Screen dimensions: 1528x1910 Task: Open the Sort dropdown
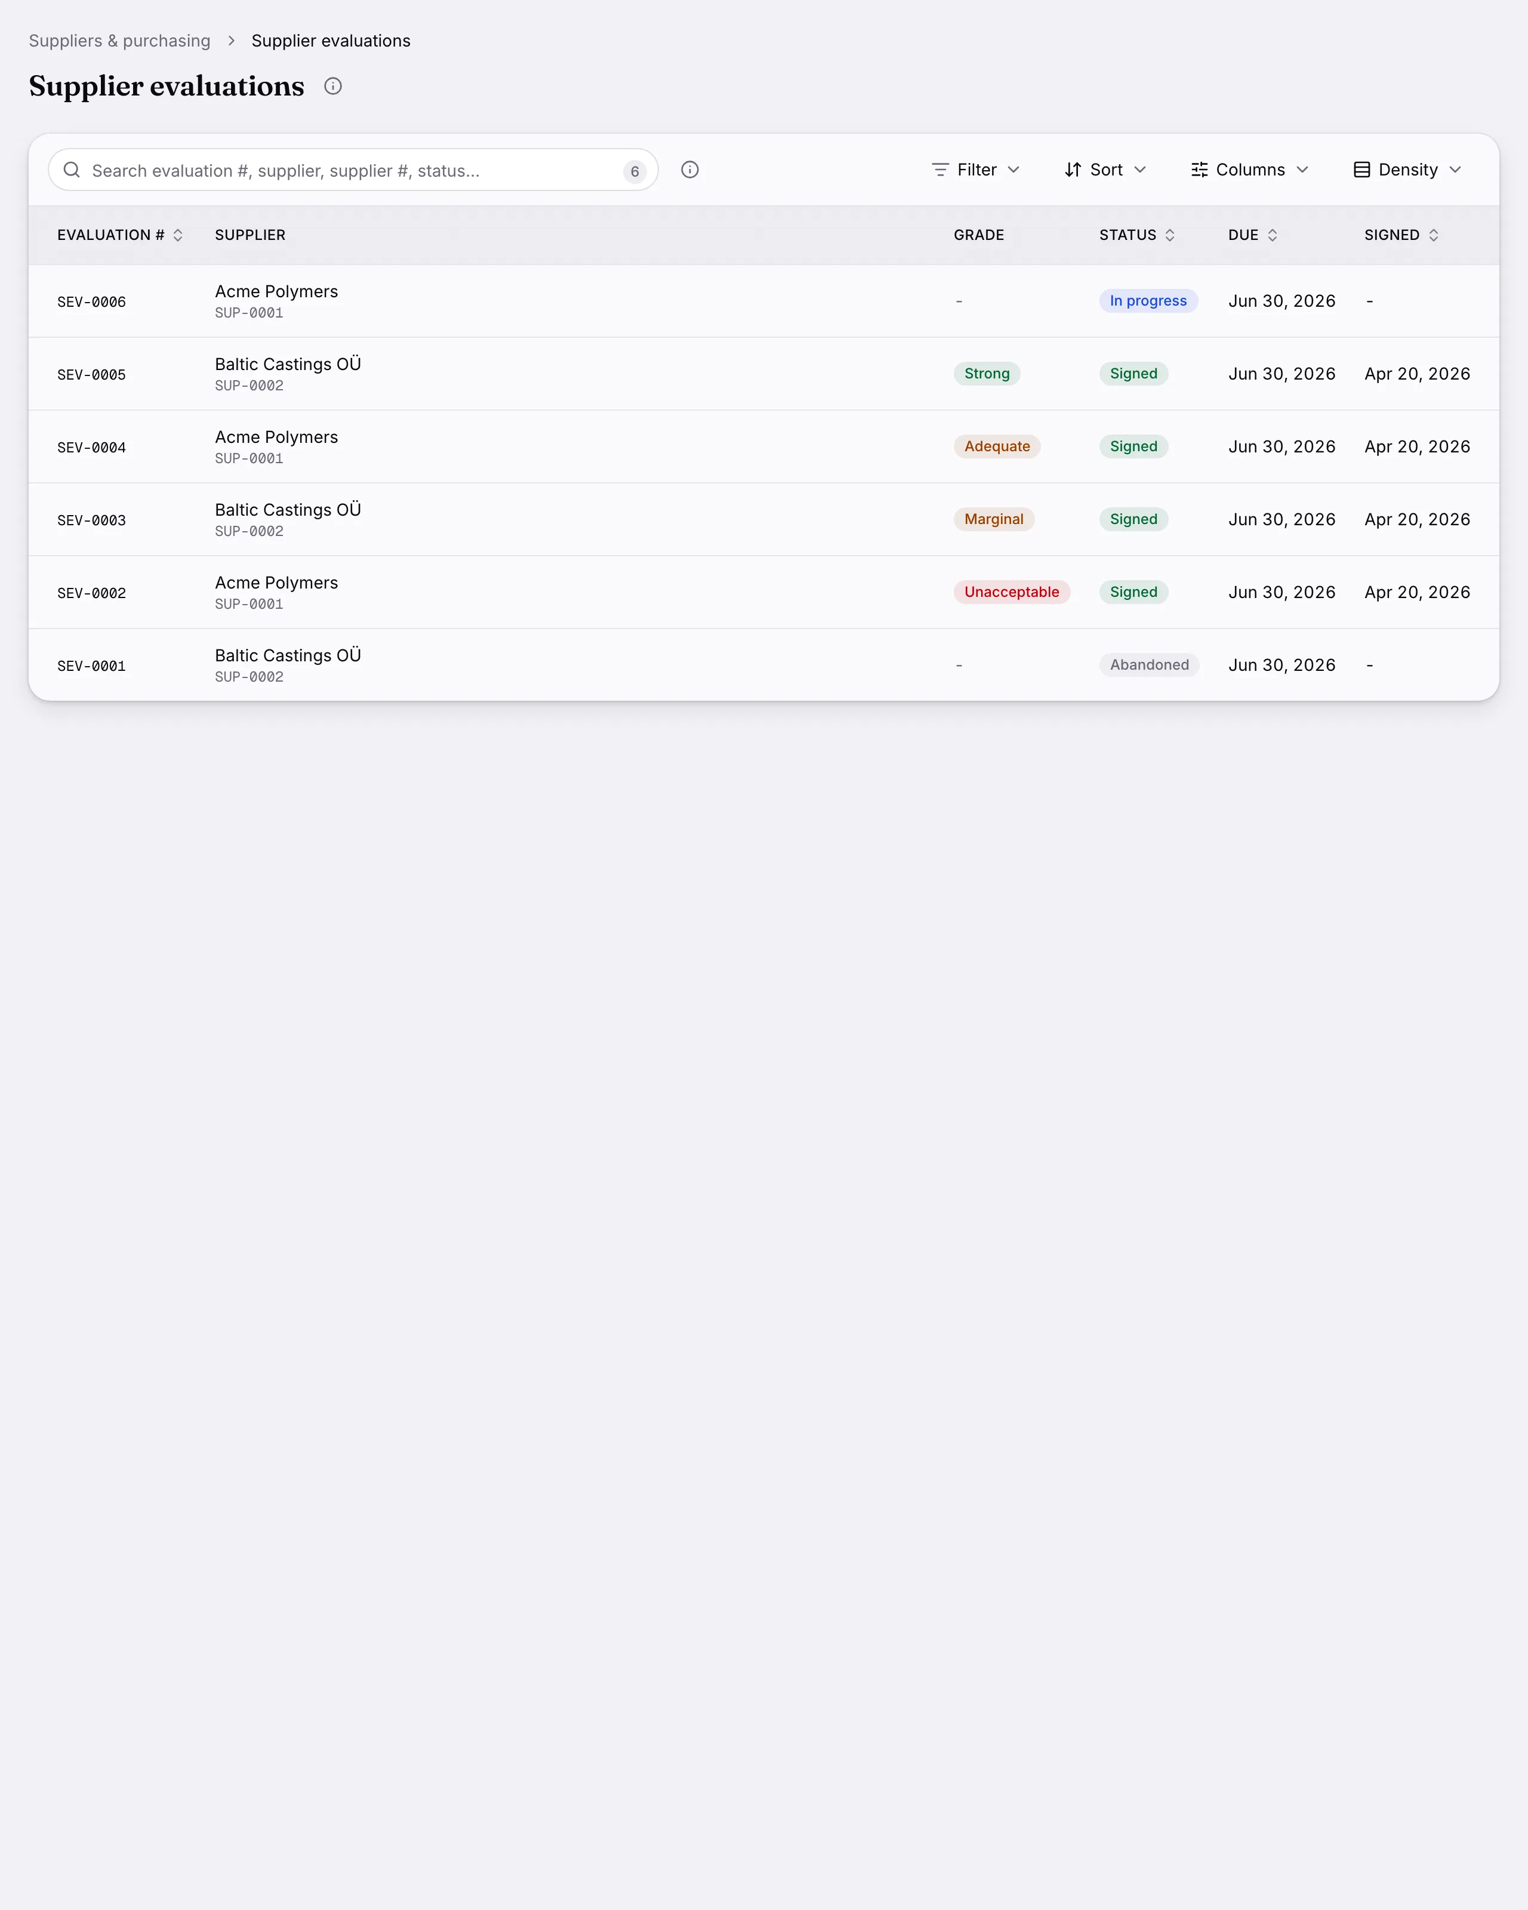1105,169
